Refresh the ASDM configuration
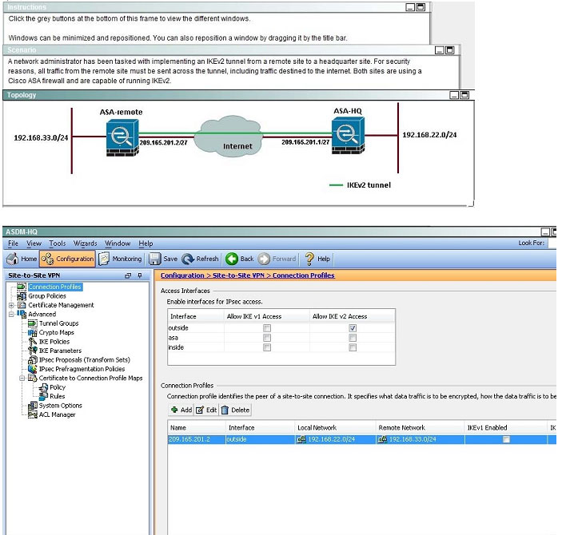This screenshot has height=535, width=562. click(200, 259)
